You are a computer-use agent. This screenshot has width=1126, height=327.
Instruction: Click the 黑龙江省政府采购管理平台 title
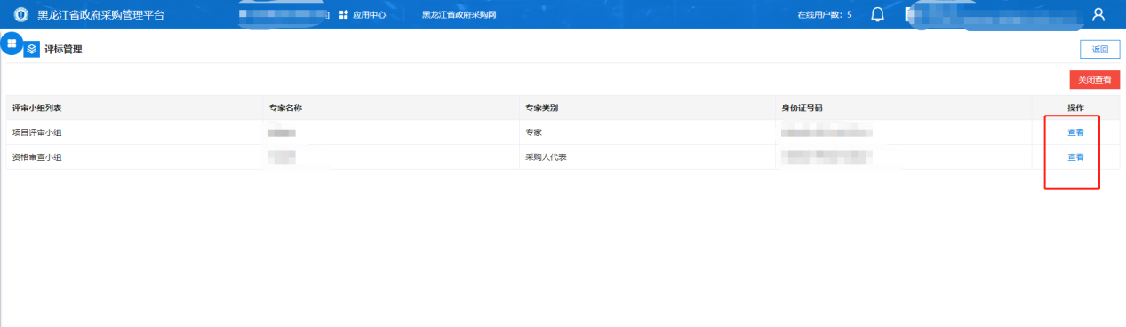[x=100, y=15]
